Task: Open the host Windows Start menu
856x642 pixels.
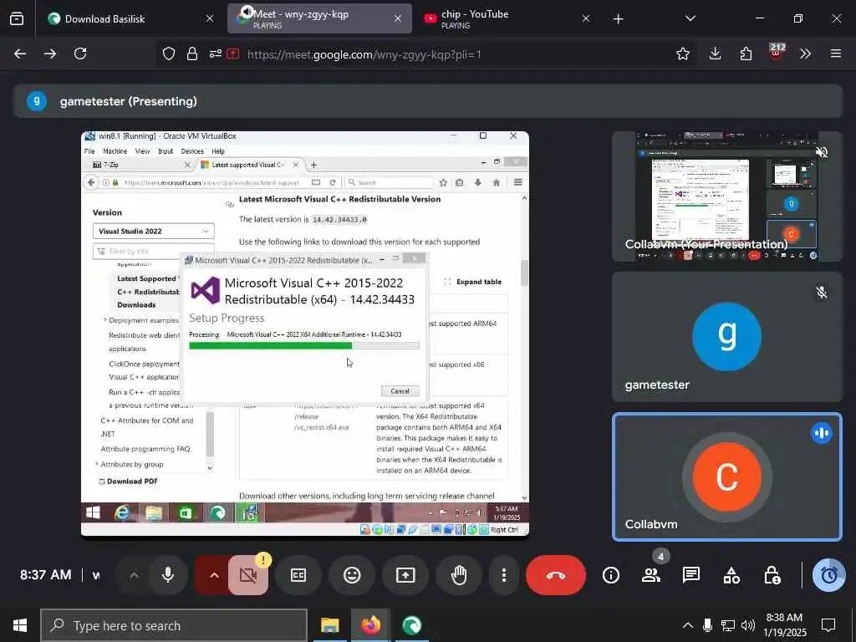Action: click(x=20, y=625)
